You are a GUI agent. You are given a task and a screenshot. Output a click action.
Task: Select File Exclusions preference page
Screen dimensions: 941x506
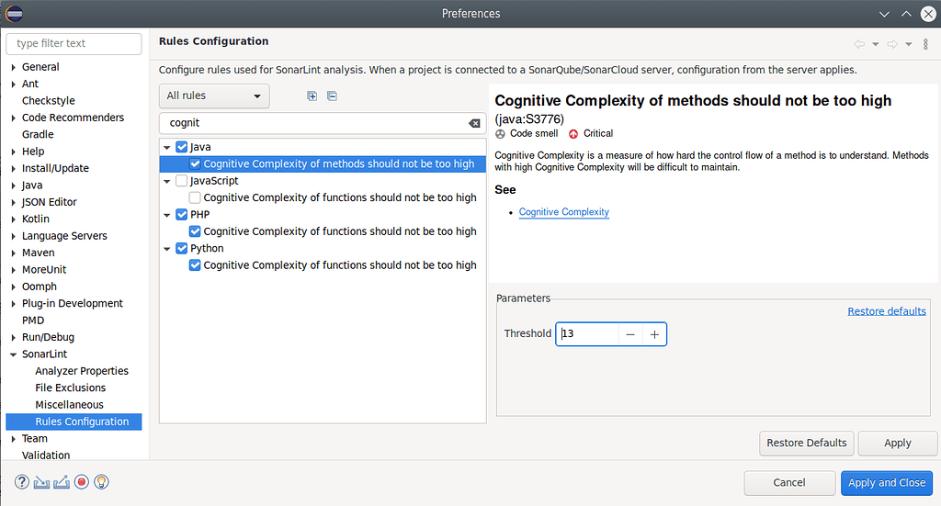click(71, 388)
